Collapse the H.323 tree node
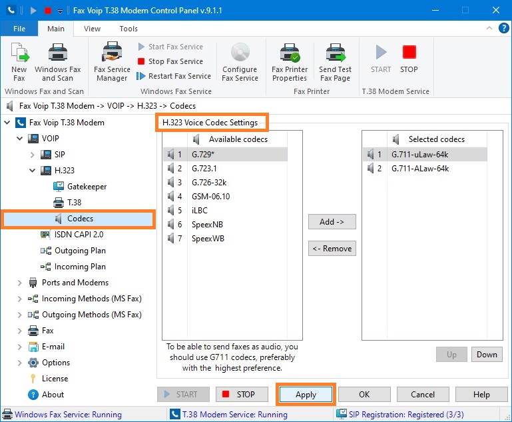 click(33, 171)
